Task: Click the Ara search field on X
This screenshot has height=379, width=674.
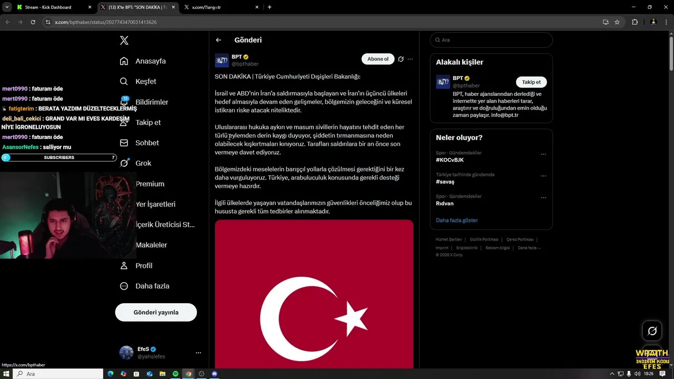Action: (491, 40)
